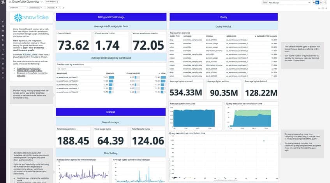Pause live dashboard updates
The height and width of the screenshot is (183, 330).
pos(318,2)
